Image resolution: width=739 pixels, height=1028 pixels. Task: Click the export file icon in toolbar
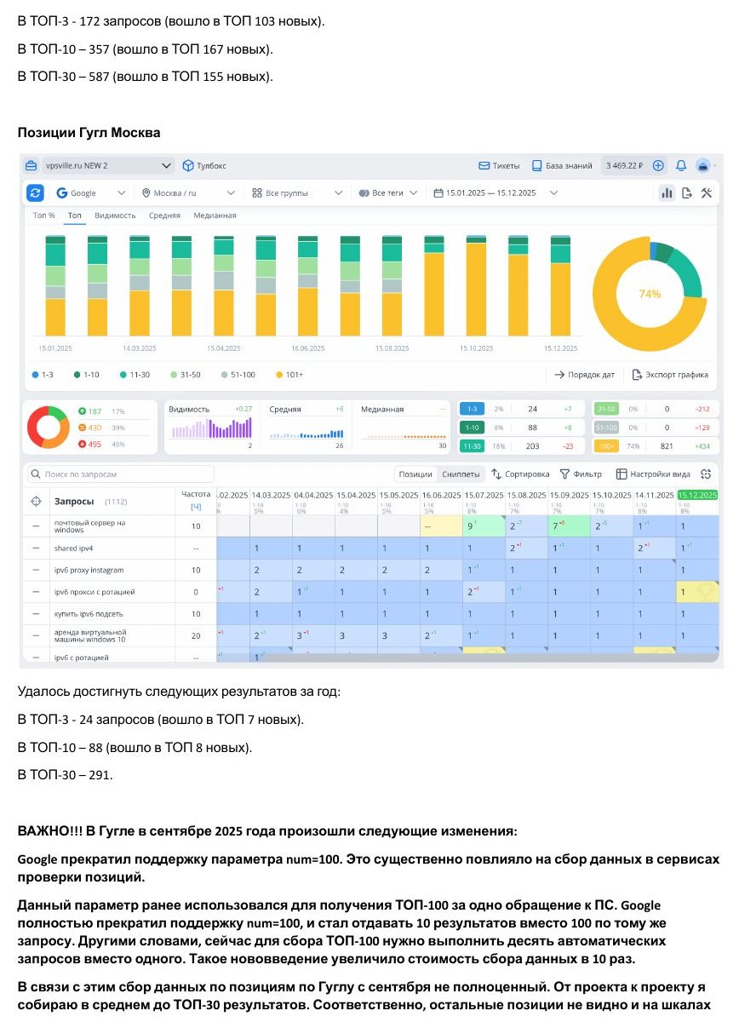[687, 192]
